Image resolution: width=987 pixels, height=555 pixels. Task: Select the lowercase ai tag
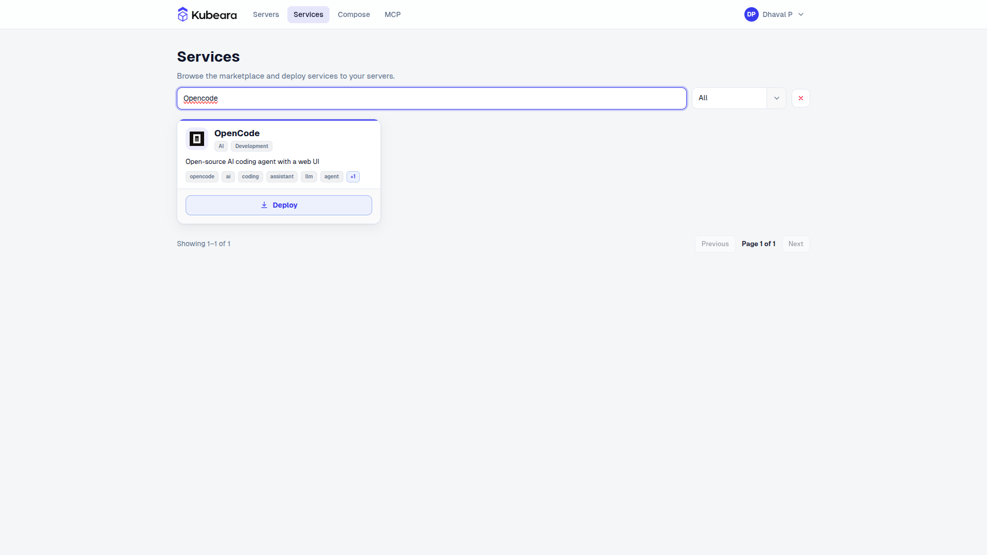[x=228, y=177]
